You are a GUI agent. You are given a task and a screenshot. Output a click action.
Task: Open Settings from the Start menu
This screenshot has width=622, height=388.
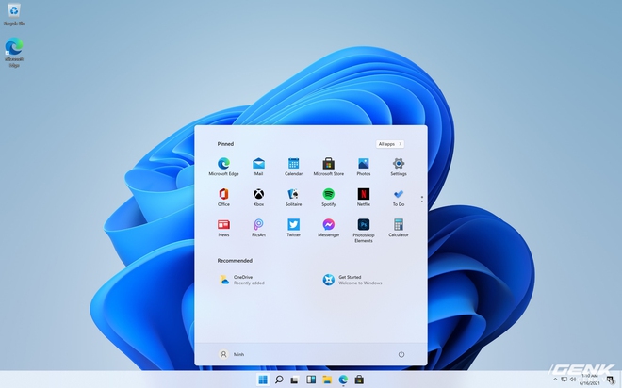(x=399, y=167)
